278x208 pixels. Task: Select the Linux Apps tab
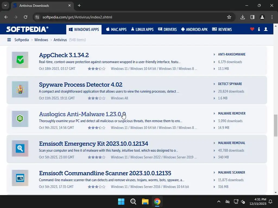(x=142, y=29)
